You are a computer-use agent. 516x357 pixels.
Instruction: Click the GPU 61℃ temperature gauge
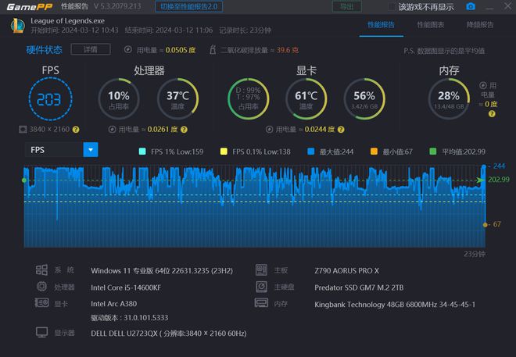[306, 99]
